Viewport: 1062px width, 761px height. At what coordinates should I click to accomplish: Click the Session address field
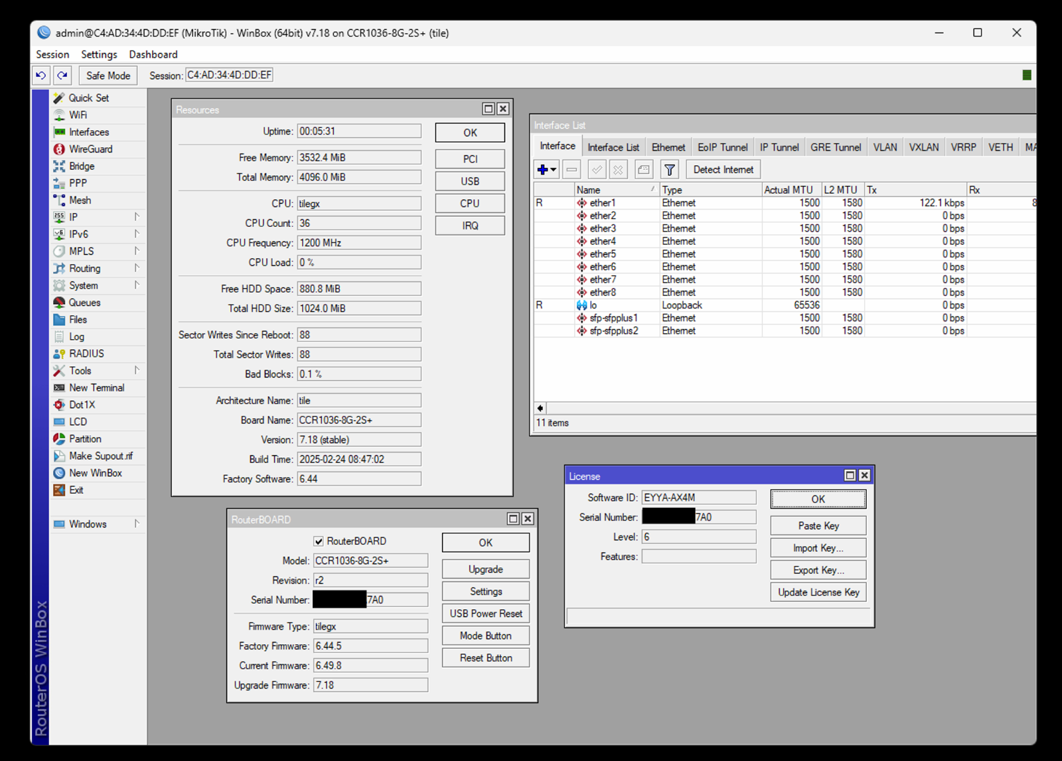tap(230, 75)
